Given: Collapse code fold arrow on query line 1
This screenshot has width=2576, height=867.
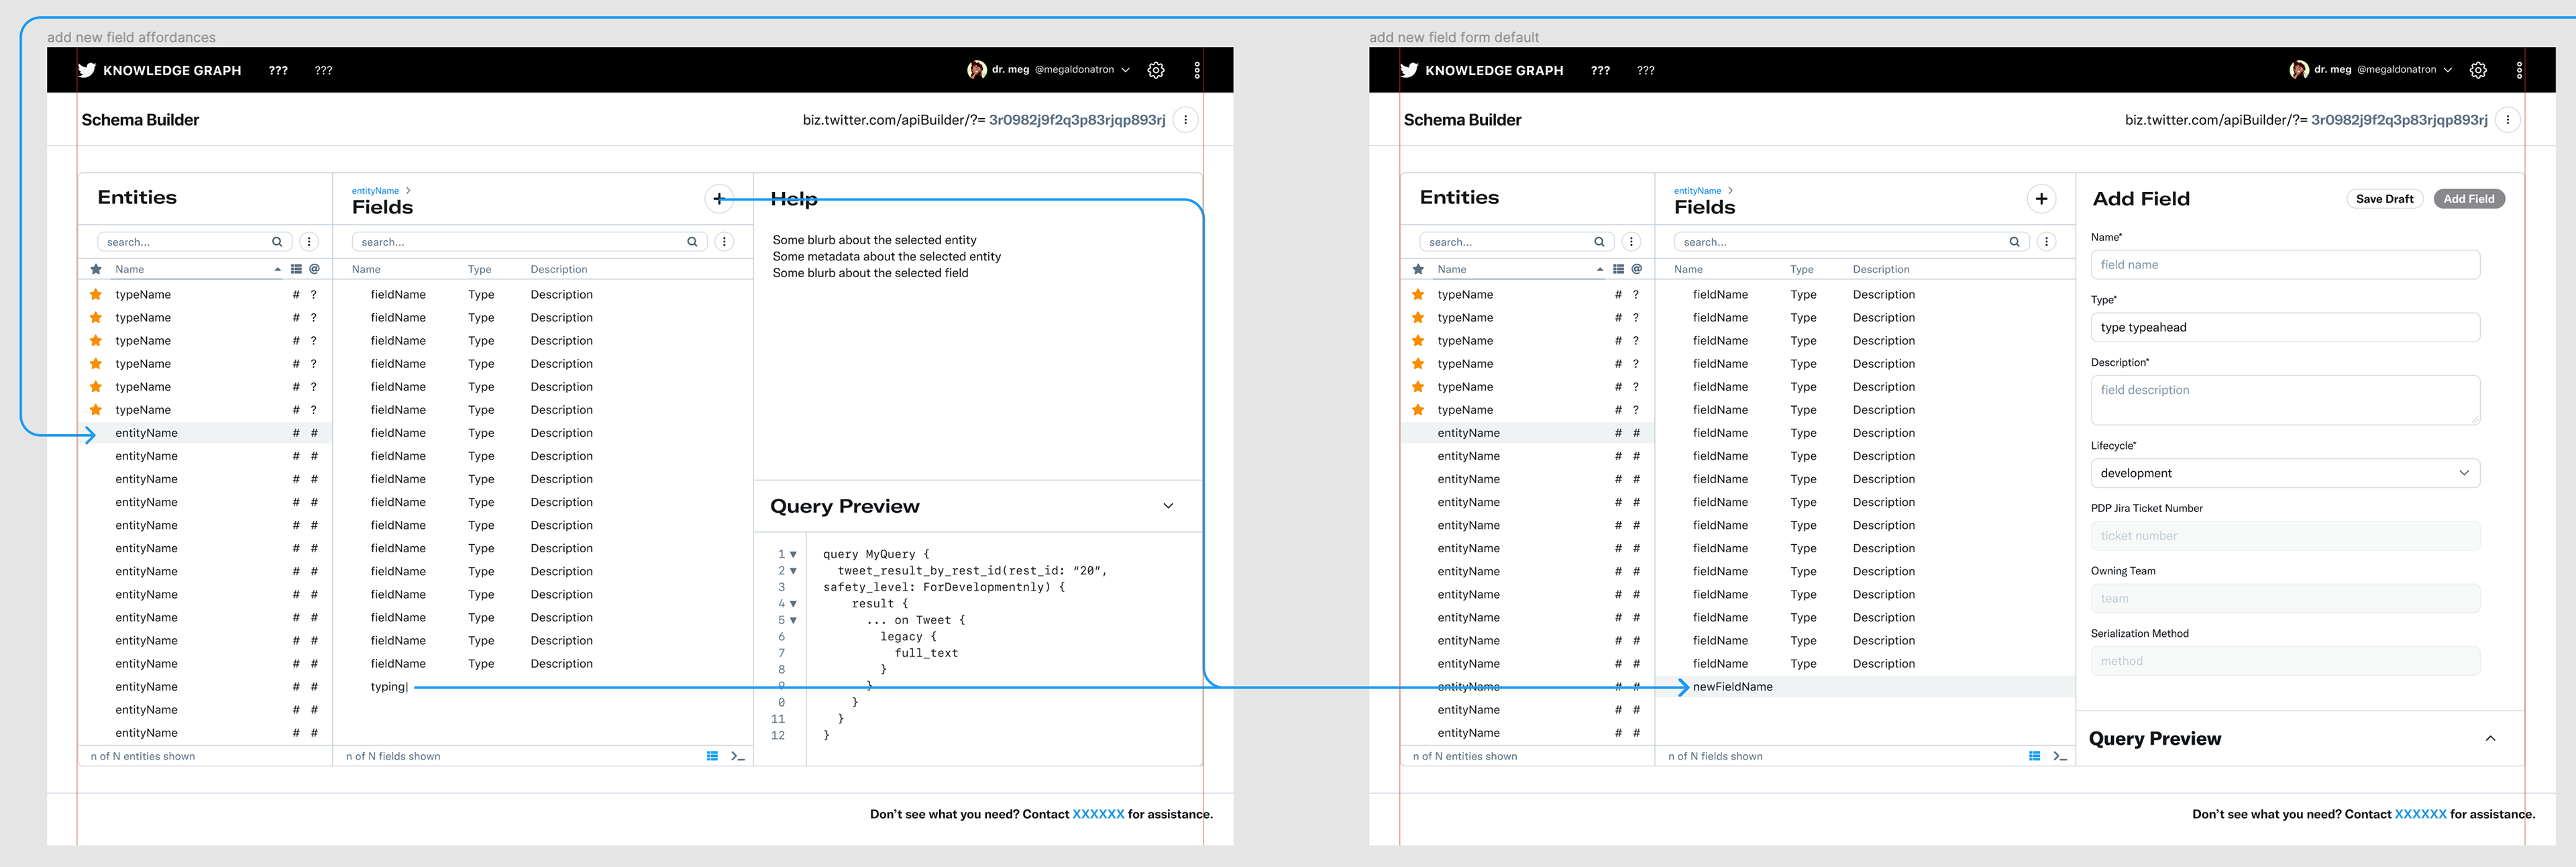Looking at the screenshot, I should point(793,554).
